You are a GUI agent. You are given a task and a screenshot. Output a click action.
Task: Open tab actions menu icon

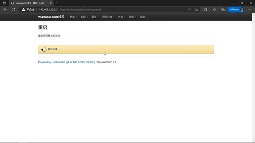(x=4, y=3)
